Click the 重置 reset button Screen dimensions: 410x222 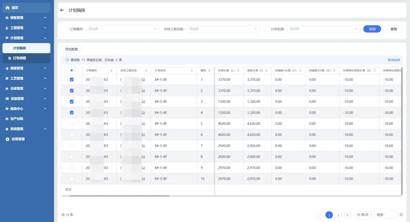click(x=394, y=29)
